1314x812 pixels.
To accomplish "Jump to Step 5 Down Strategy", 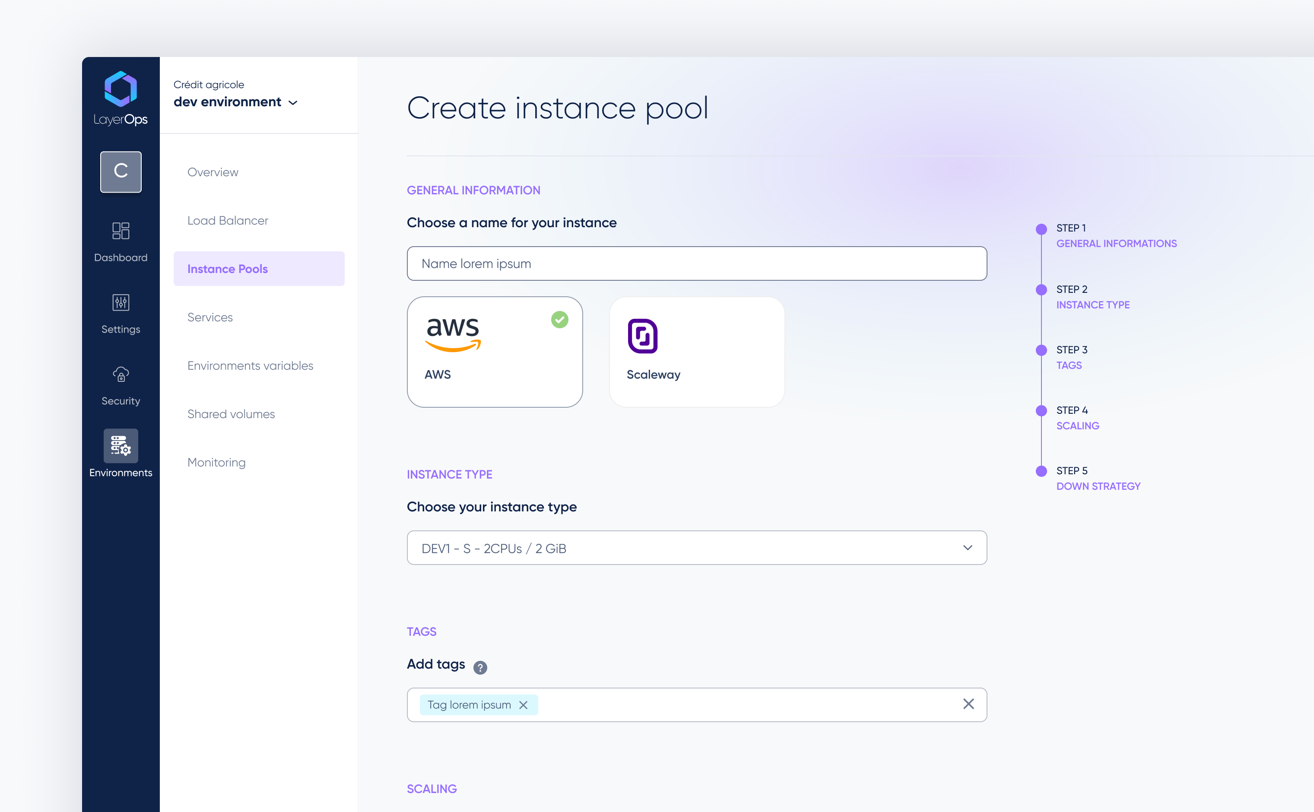I will (1097, 485).
